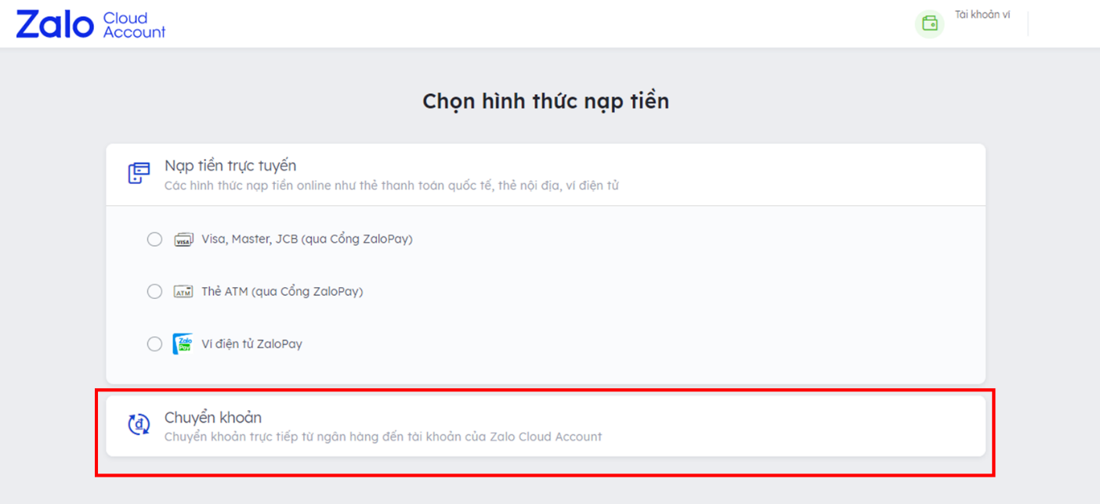1100x504 pixels.
Task: Click the Visa card icon
Action: click(x=183, y=239)
